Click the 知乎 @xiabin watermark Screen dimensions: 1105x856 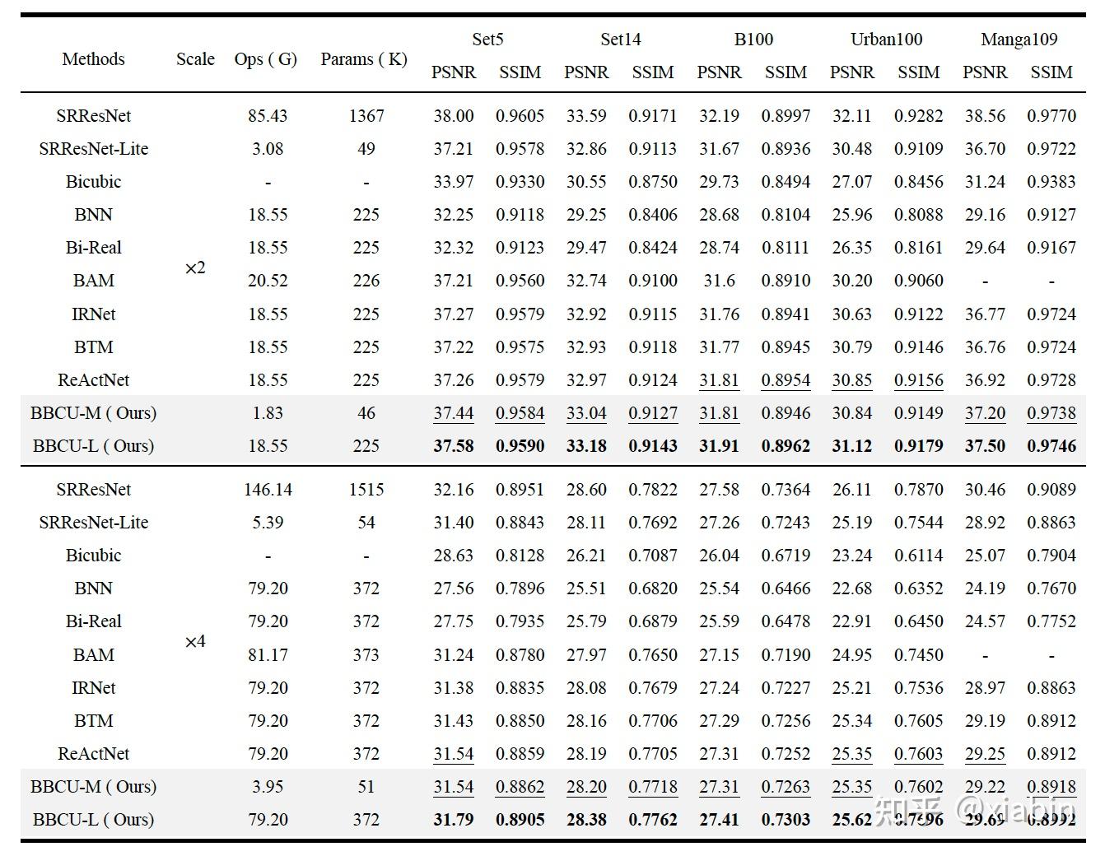coord(973,811)
